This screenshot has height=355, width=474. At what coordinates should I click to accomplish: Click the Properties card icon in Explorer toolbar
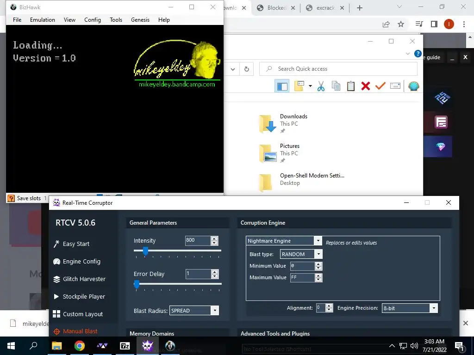(x=395, y=86)
